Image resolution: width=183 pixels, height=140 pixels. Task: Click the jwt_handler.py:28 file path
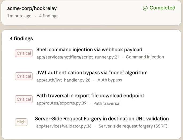pos(63,80)
